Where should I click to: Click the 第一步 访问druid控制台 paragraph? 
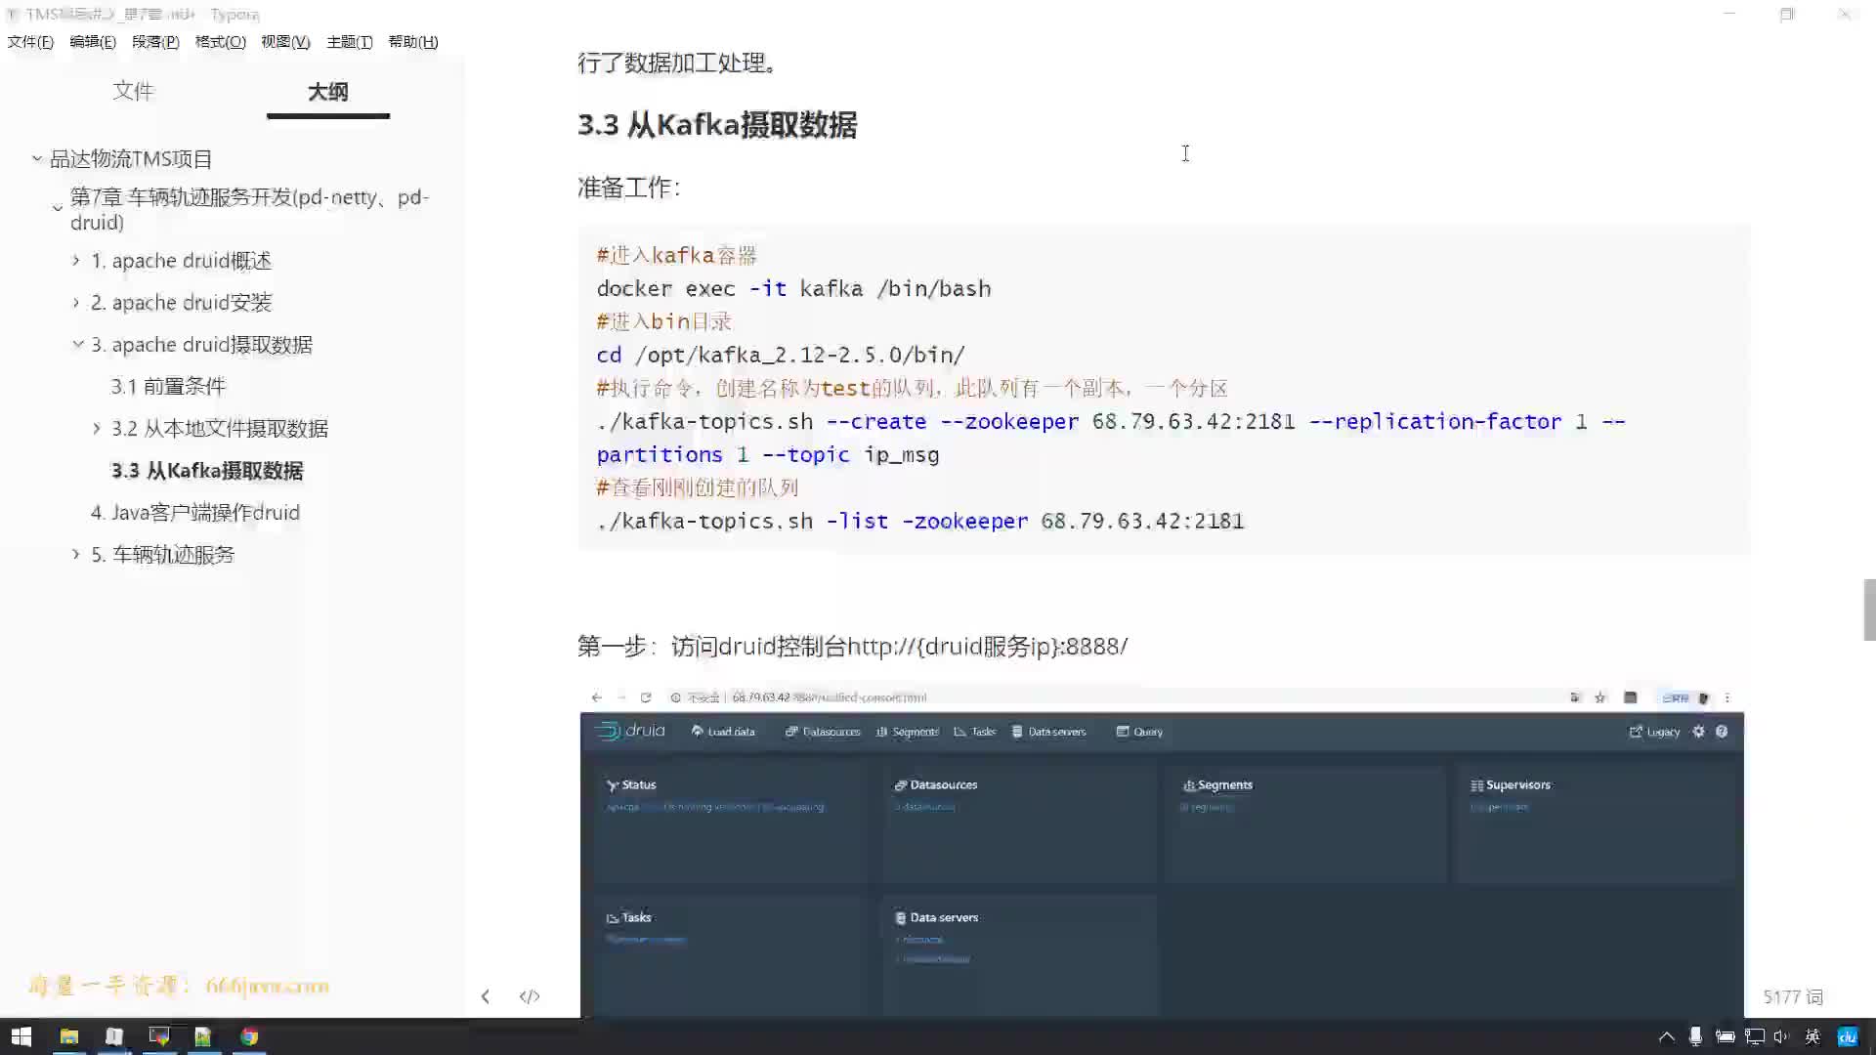pyautogui.click(x=852, y=646)
